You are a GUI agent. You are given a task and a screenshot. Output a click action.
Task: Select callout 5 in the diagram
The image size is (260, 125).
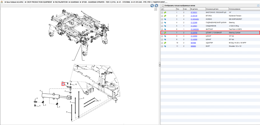[x=40, y=106]
